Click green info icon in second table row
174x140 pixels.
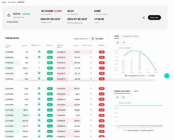click(x=39, y=57)
